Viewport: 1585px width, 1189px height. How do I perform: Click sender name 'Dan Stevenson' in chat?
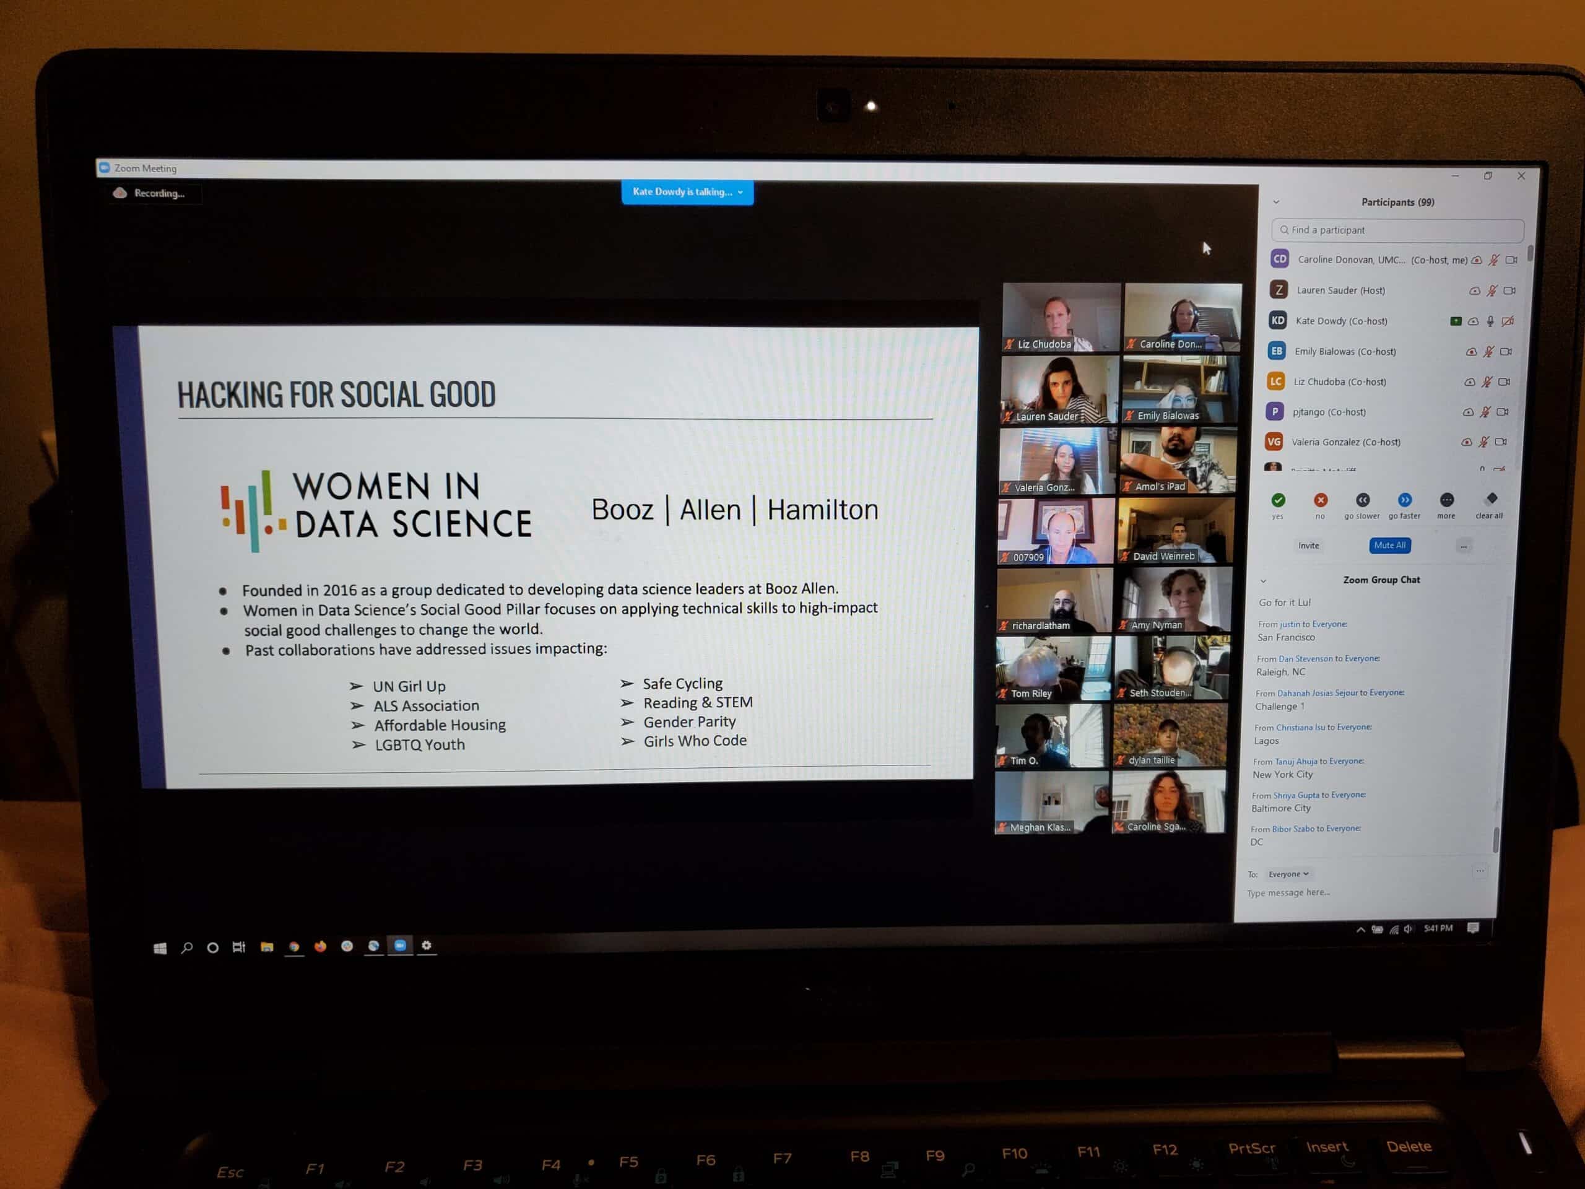coord(1306,659)
